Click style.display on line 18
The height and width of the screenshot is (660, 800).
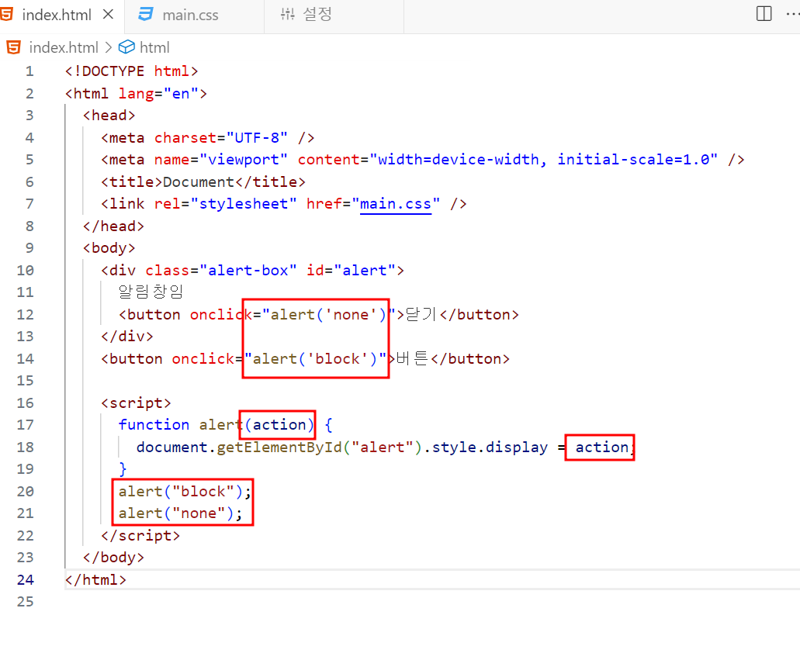tap(490, 447)
